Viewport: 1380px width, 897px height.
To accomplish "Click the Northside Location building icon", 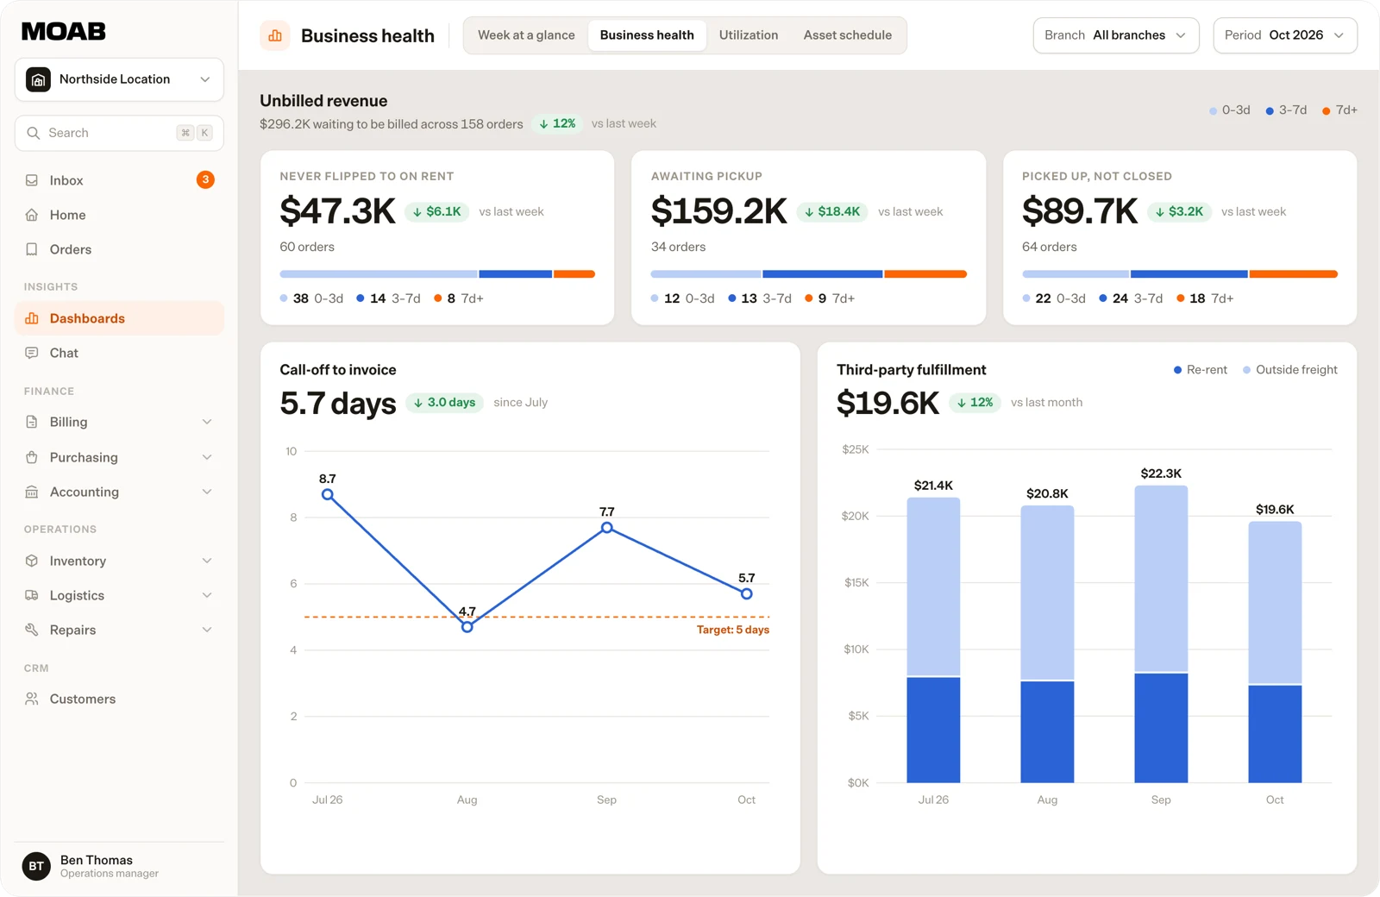I will (38, 79).
